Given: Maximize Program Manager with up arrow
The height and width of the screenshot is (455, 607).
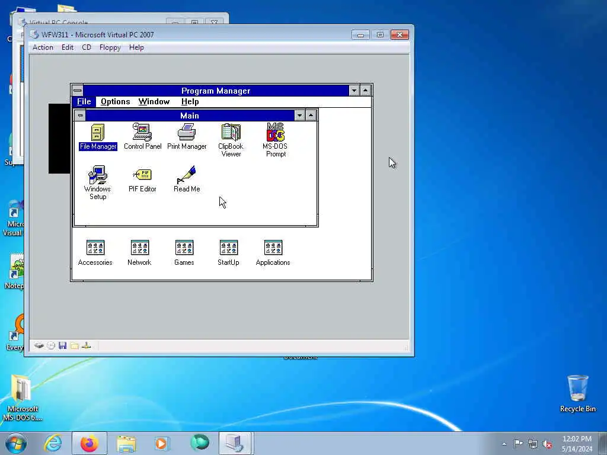Looking at the screenshot, I should pos(365,91).
